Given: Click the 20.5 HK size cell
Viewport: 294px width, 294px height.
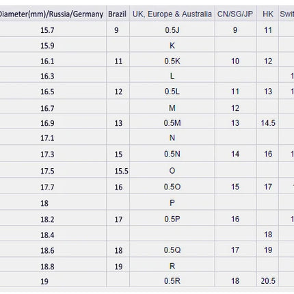Looking at the screenshot, I should (268, 281).
